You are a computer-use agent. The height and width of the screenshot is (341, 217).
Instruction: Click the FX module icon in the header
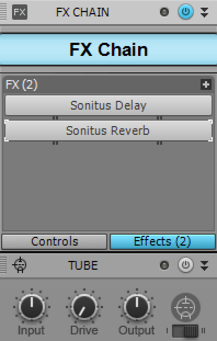(x=20, y=12)
